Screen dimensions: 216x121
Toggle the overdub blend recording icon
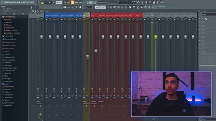pos(76,2)
